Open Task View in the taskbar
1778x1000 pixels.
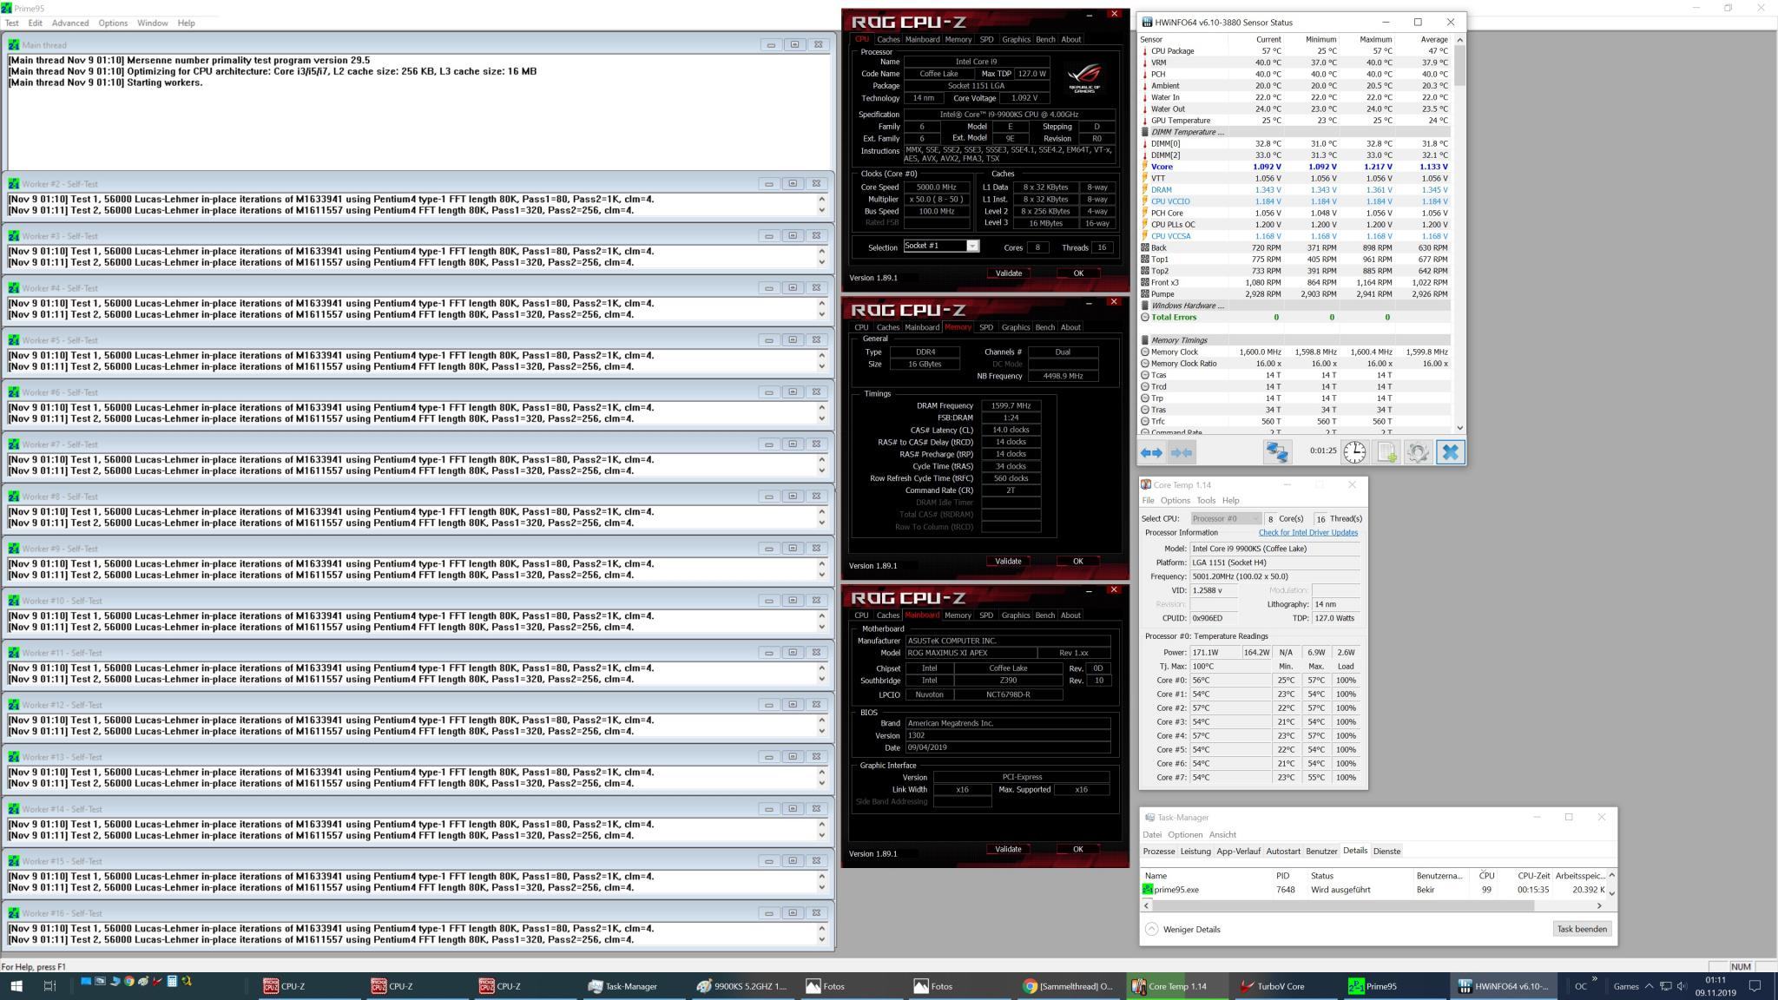click(x=49, y=986)
